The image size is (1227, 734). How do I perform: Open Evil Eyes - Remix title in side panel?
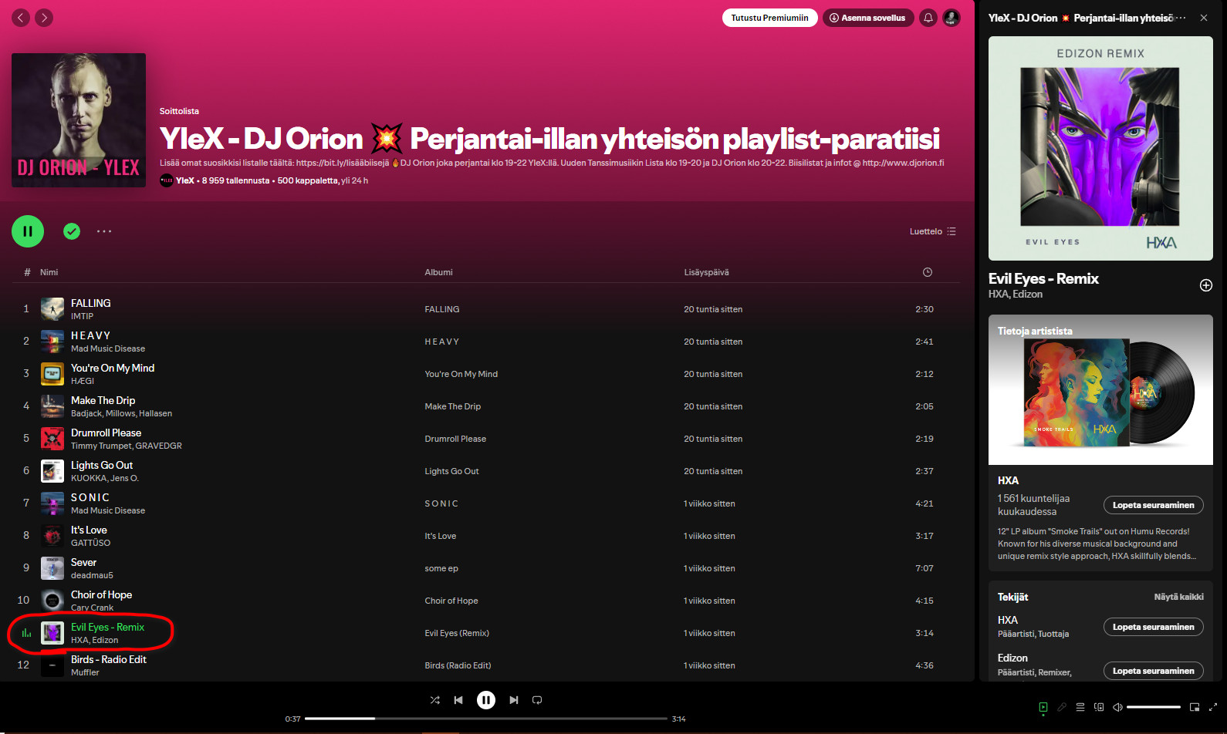click(1043, 278)
